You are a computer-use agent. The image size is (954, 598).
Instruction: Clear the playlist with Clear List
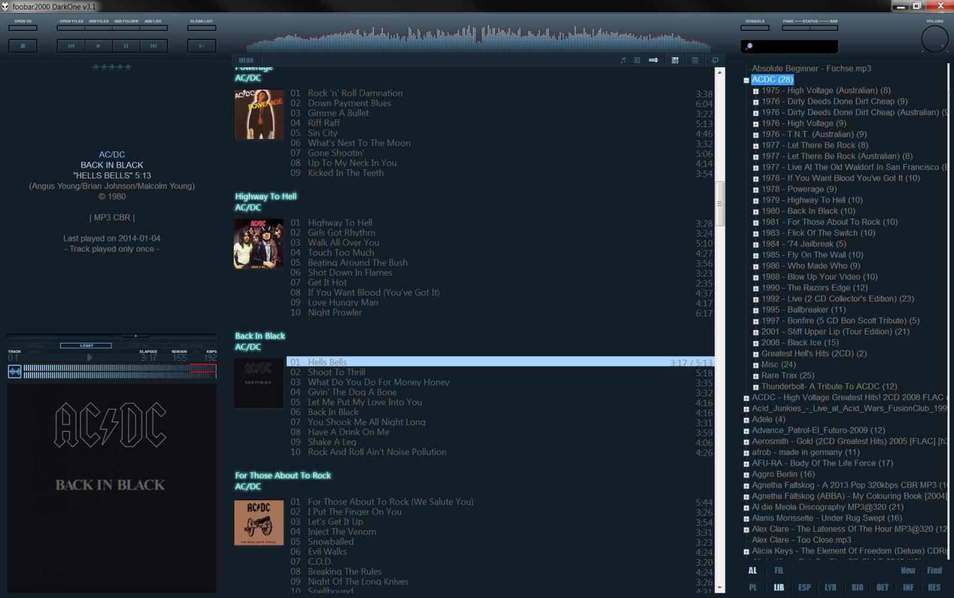[x=202, y=27]
